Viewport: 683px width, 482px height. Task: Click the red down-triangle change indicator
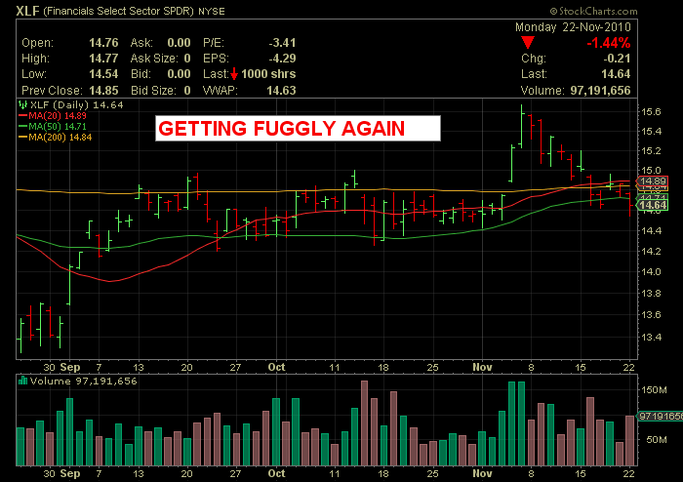528,43
